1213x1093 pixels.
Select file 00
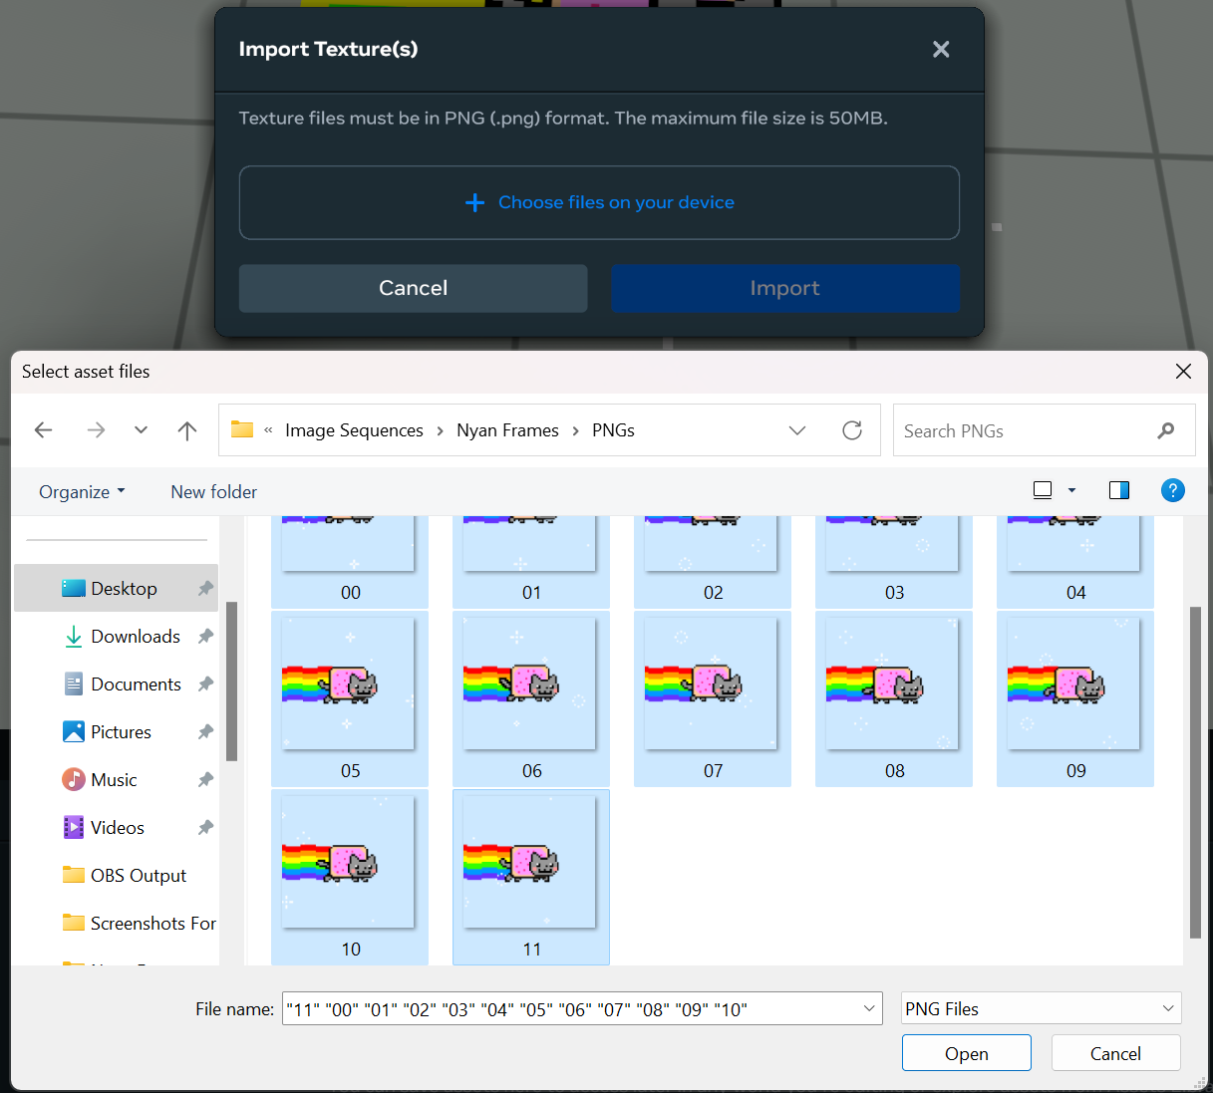350,561
